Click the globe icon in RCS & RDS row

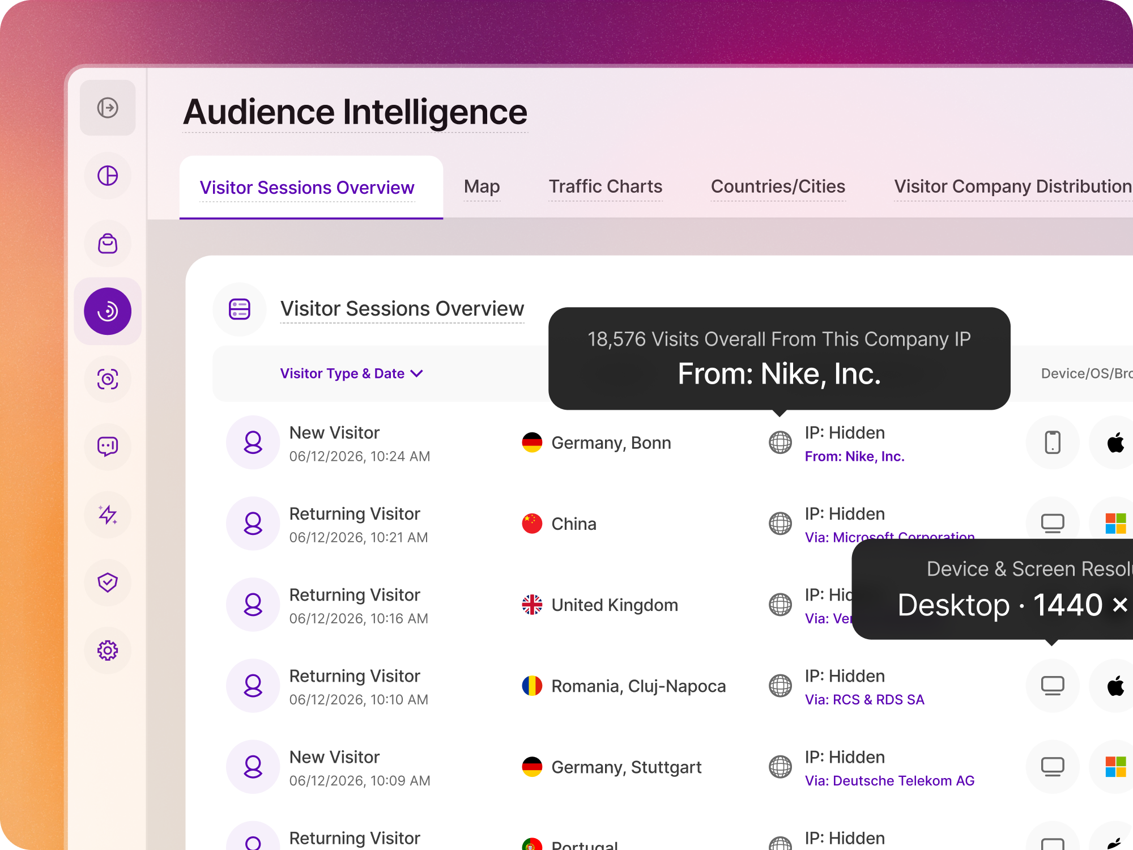click(780, 686)
